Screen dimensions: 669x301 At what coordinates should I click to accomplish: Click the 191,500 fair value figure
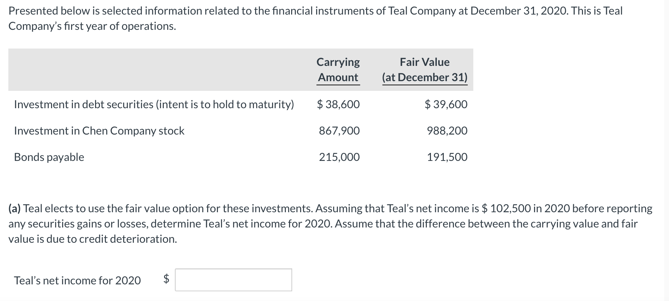pyautogui.click(x=447, y=157)
